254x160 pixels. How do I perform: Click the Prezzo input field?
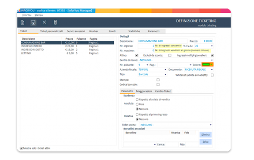pos(206,41)
